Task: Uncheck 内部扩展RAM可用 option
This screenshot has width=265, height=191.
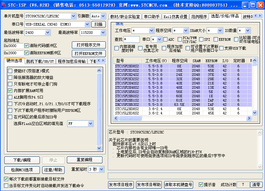Action: (x=10, y=91)
